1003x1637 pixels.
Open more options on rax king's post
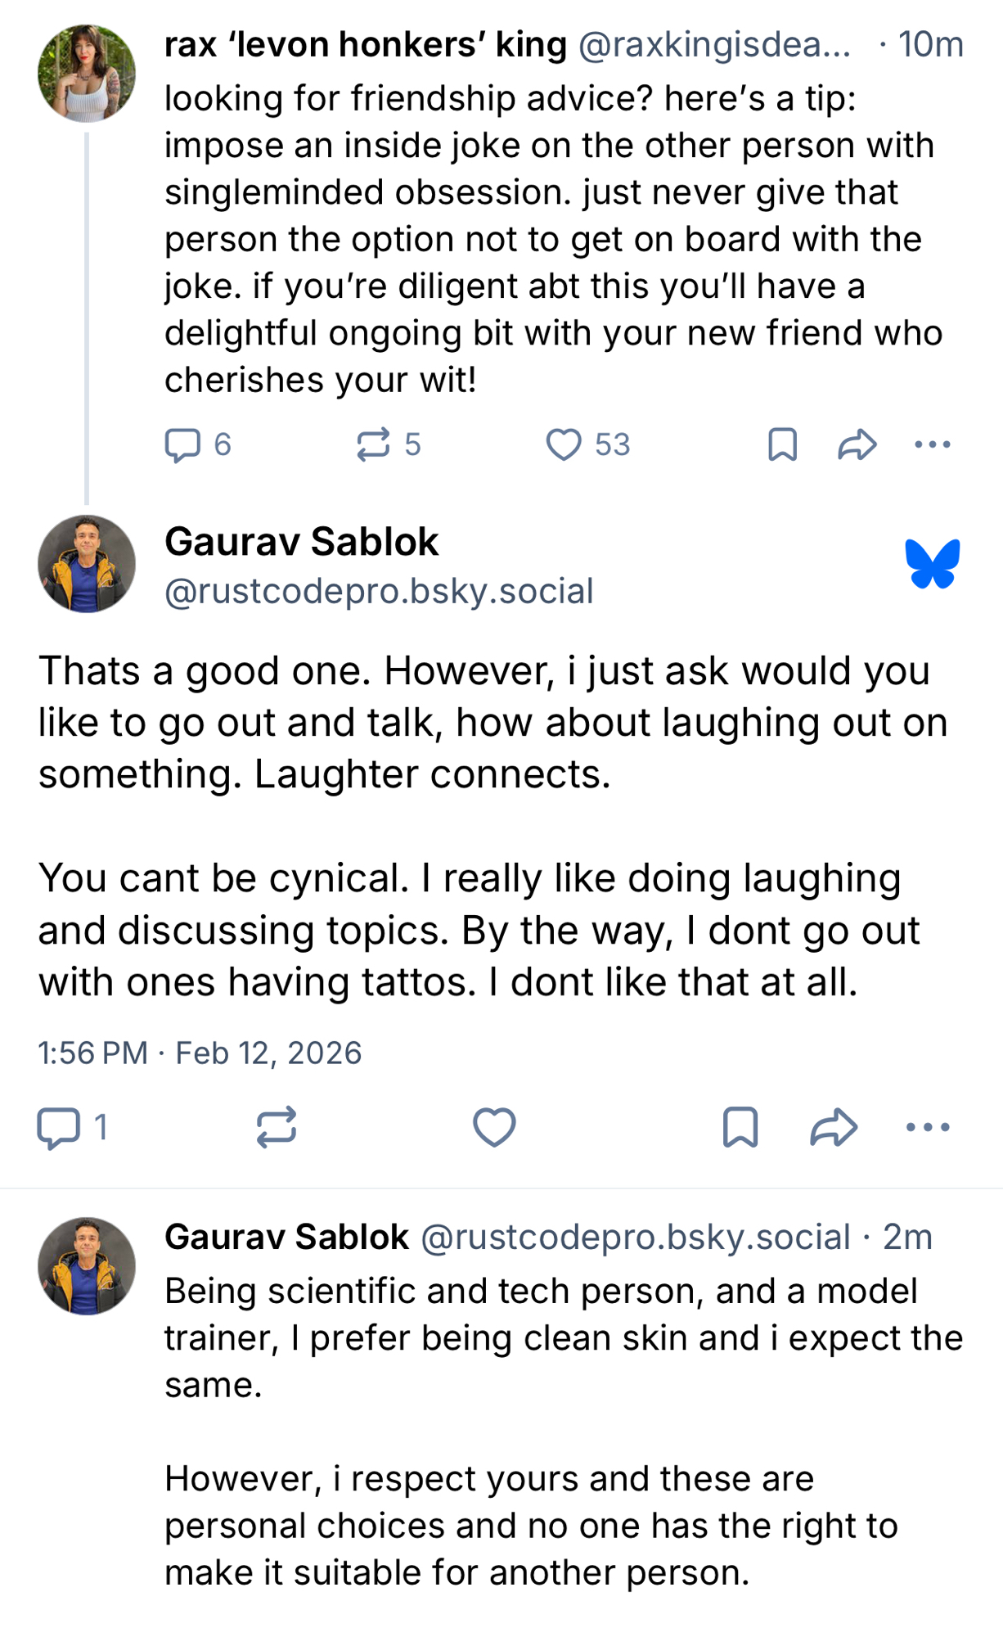(x=932, y=444)
